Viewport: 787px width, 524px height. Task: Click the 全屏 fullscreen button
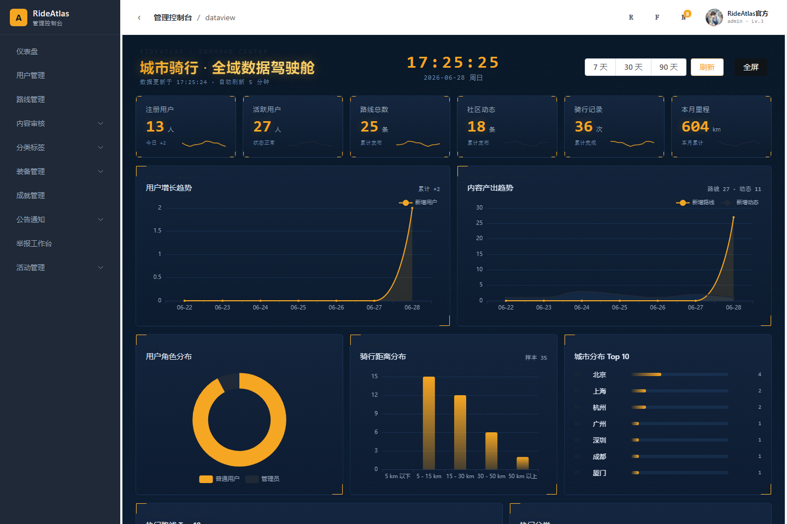tap(751, 67)
